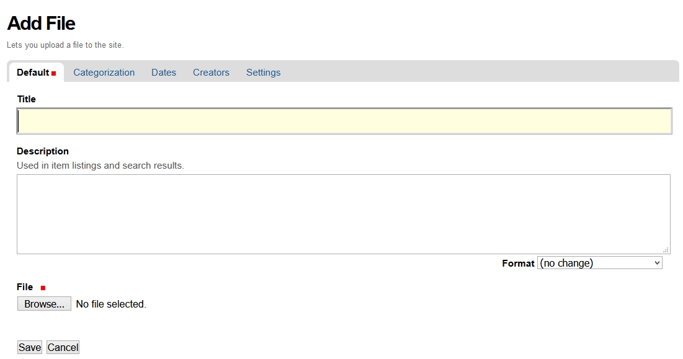Screen dimensions: 683x359
Task: Click inside the Description text area
Action: tap(343, 214)
